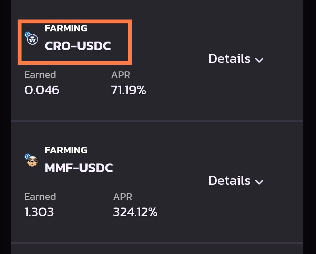Select the MMF-USDC farm title
The image size is (316, 254).
(79, 168)
